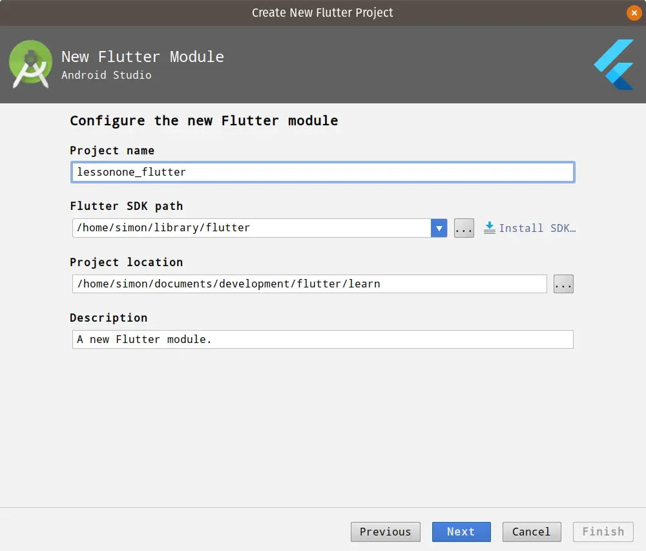Click the Flutter SDK path text box
The image size is (646, 551).
tap(252, 227)
